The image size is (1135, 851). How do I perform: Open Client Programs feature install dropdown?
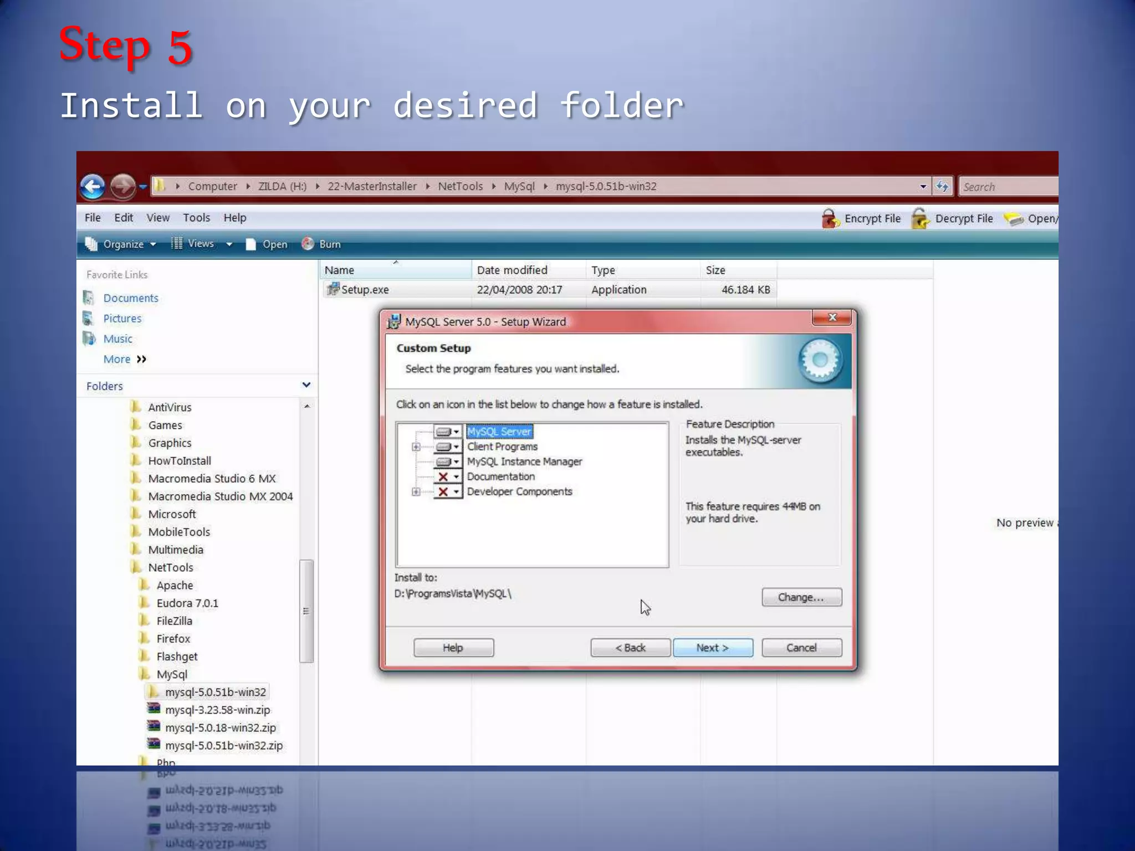(x=448, y=447)
